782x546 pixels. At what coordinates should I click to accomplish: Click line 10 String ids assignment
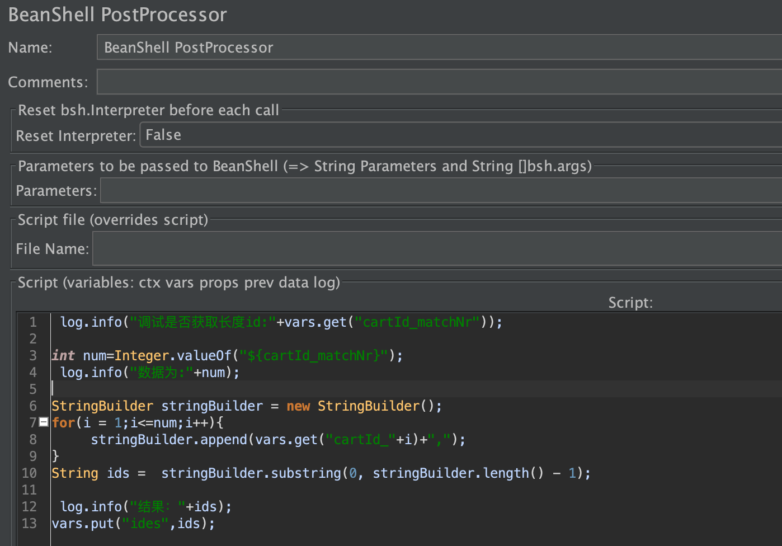coord(321,473)
